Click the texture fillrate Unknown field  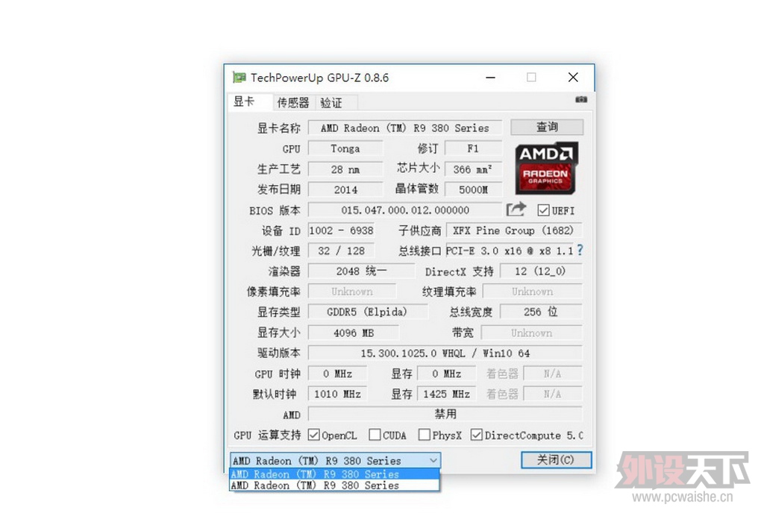pyautogui.click(x=533, y=291)
